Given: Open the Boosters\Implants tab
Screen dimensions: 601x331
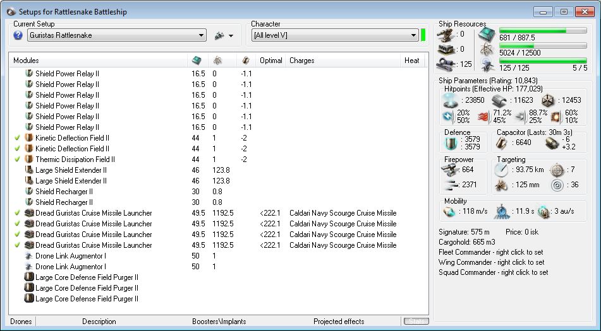Looking at the screenshot, I should coord(218,322).
